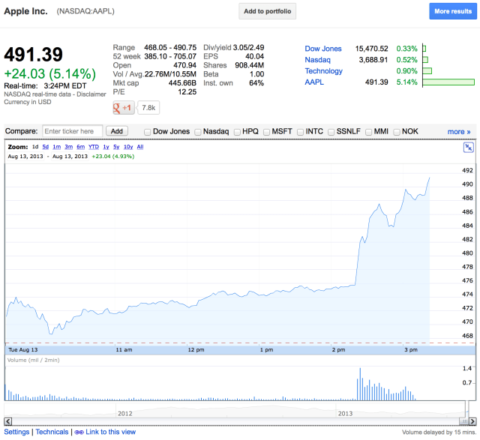480x440 pixels.
Task: Check the SSNLF compare box
Action: click(x=331, y=132)
